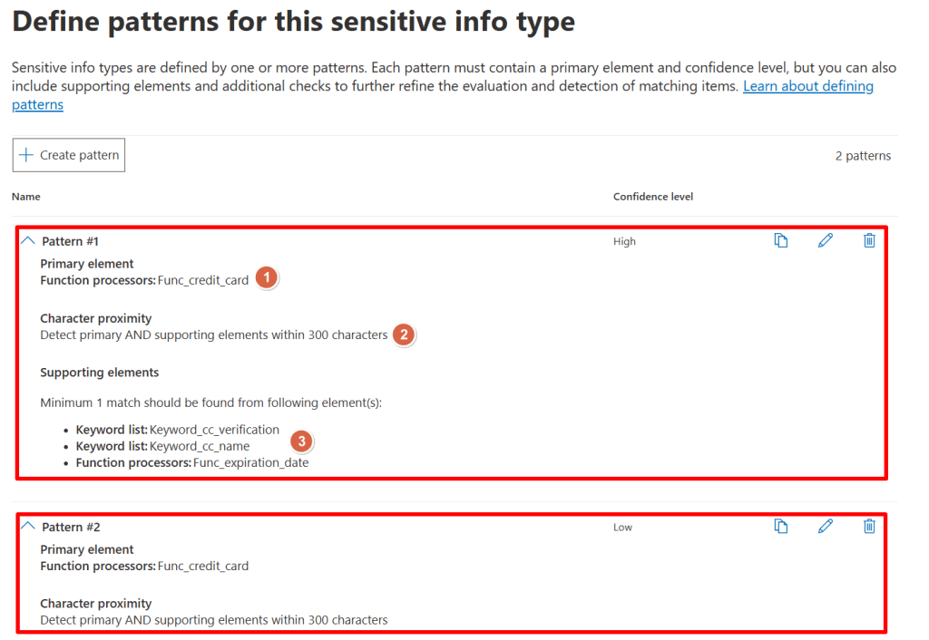Click the numbered badge 1 next to Func_credit_card
Image resolution: width=929 pixels, height=640 pixels.
click(x=266, y=278)
